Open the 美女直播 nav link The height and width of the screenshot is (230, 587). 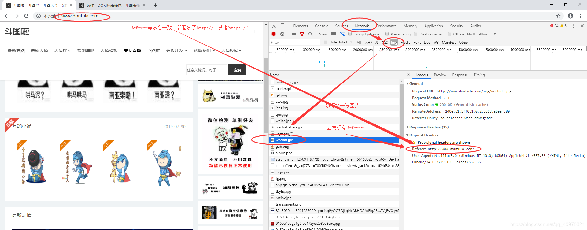pos(132,50)
